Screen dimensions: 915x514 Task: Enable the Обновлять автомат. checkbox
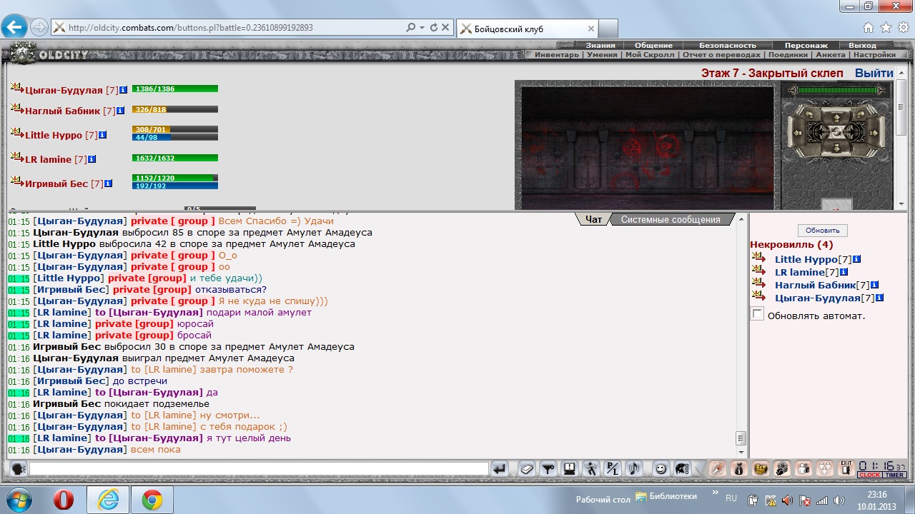(758, 315)
